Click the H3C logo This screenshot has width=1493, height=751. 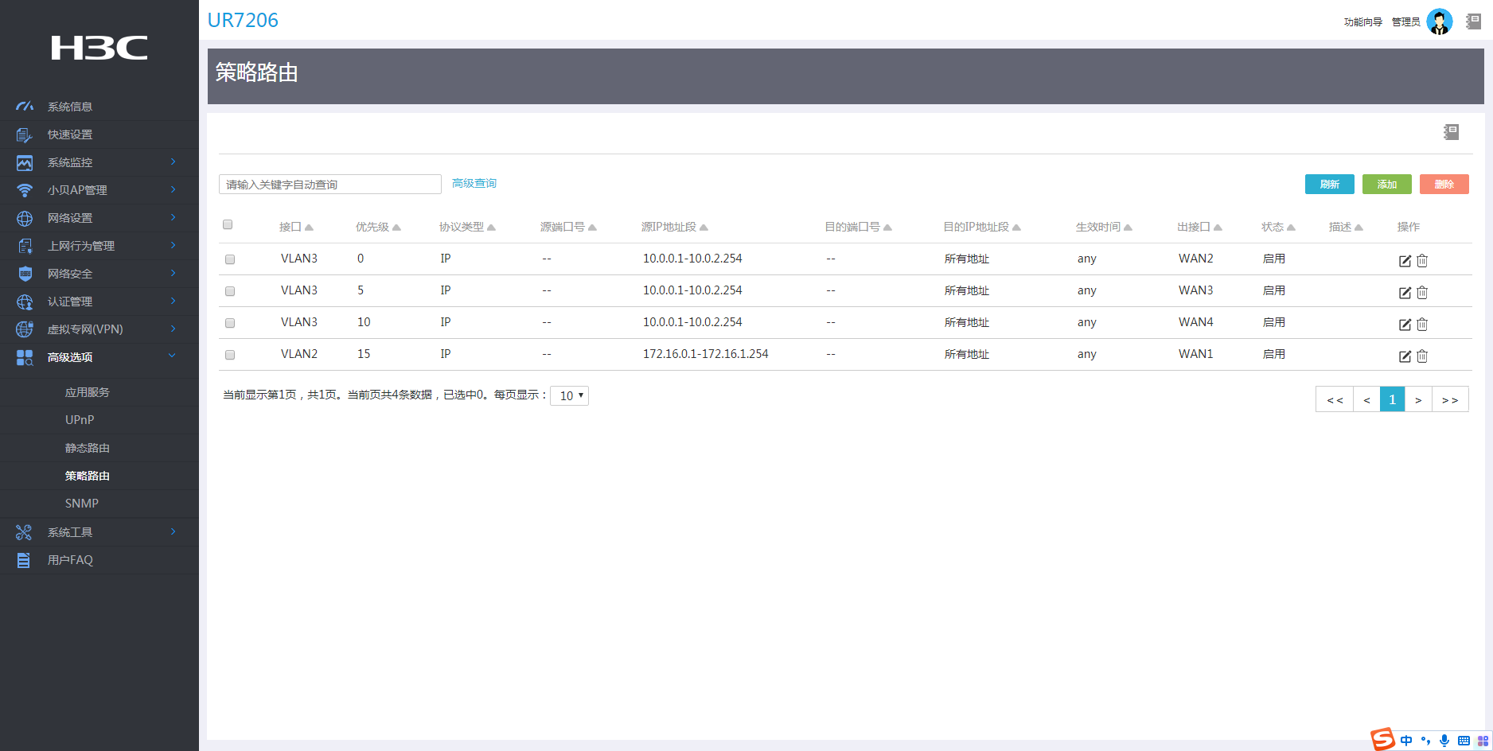[x=99, y=48]
